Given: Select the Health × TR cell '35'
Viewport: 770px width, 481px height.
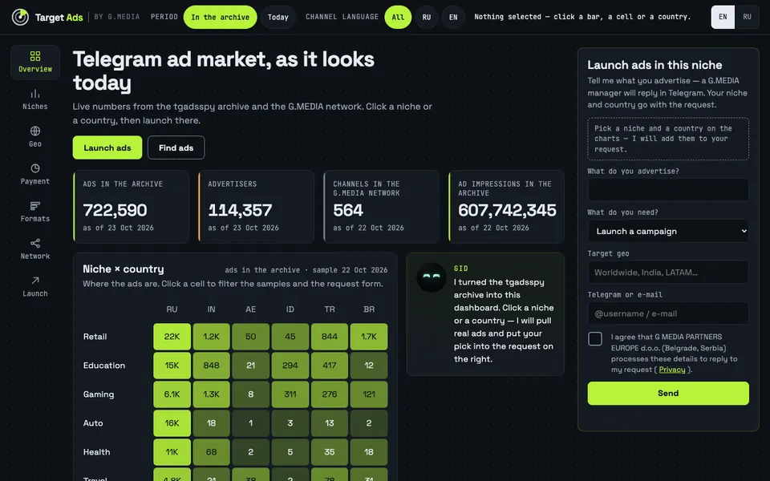Looking at the screenshot, I should pos(330,452).
